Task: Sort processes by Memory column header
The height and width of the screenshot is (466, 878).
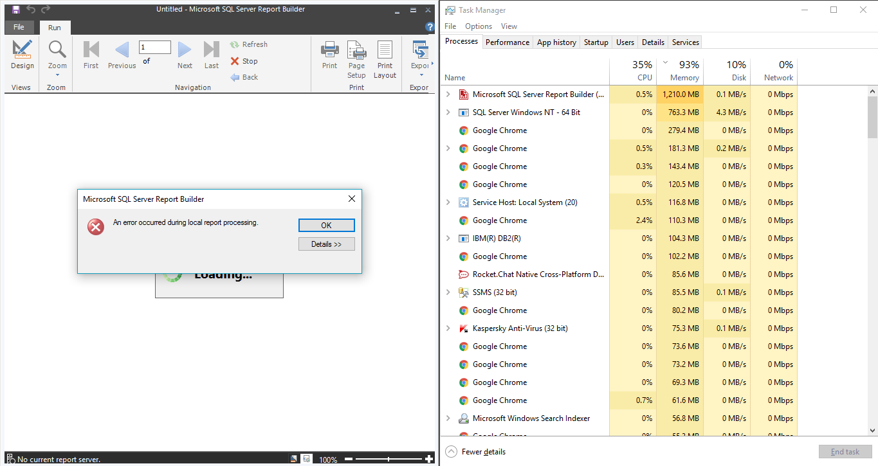Action: click(x=680, y=71)
